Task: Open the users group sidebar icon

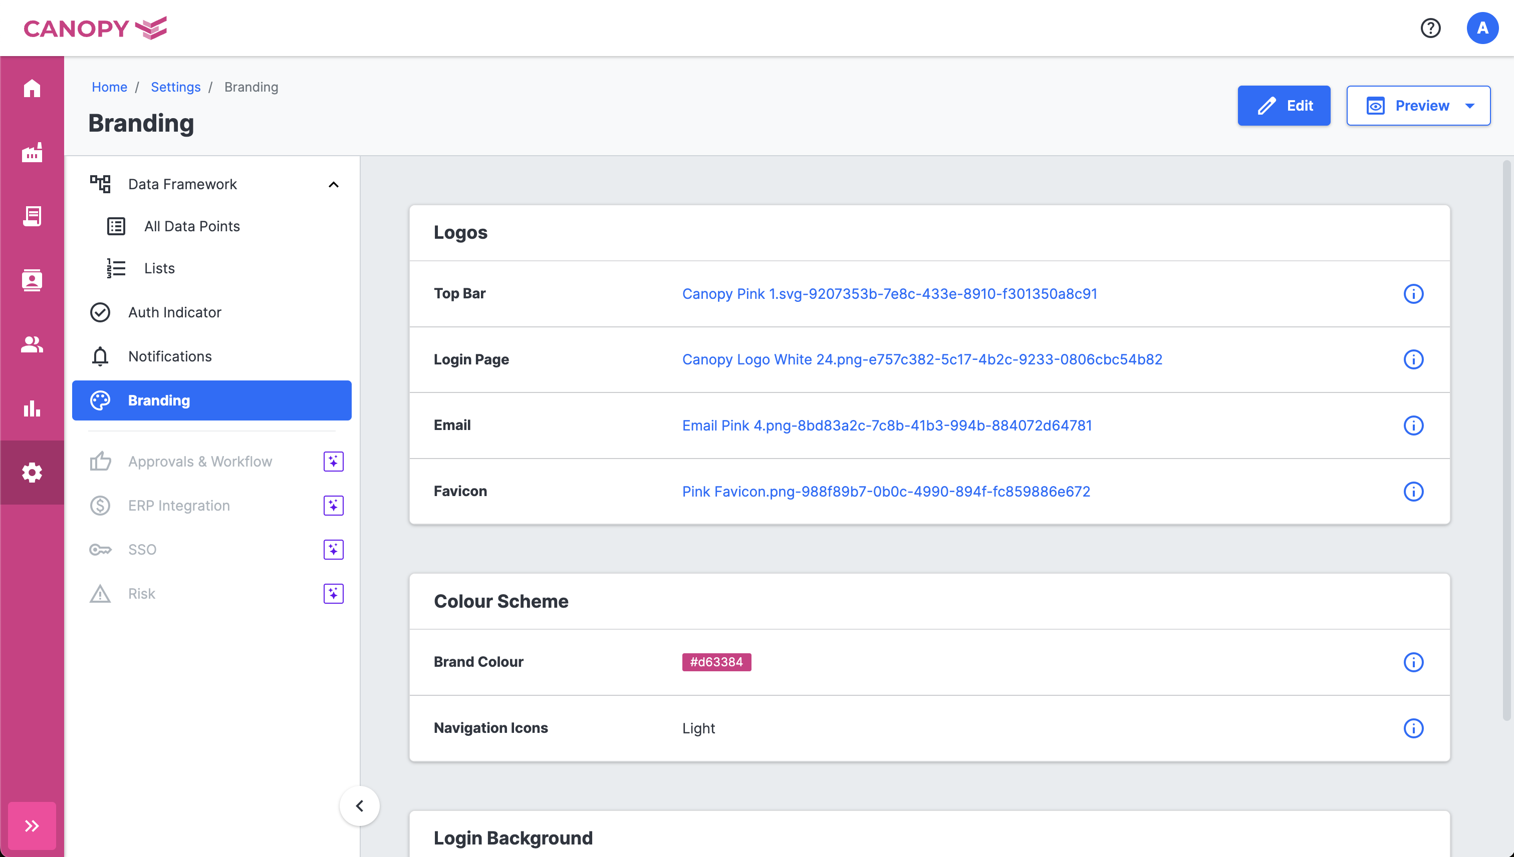Action: tap(32, 344)
